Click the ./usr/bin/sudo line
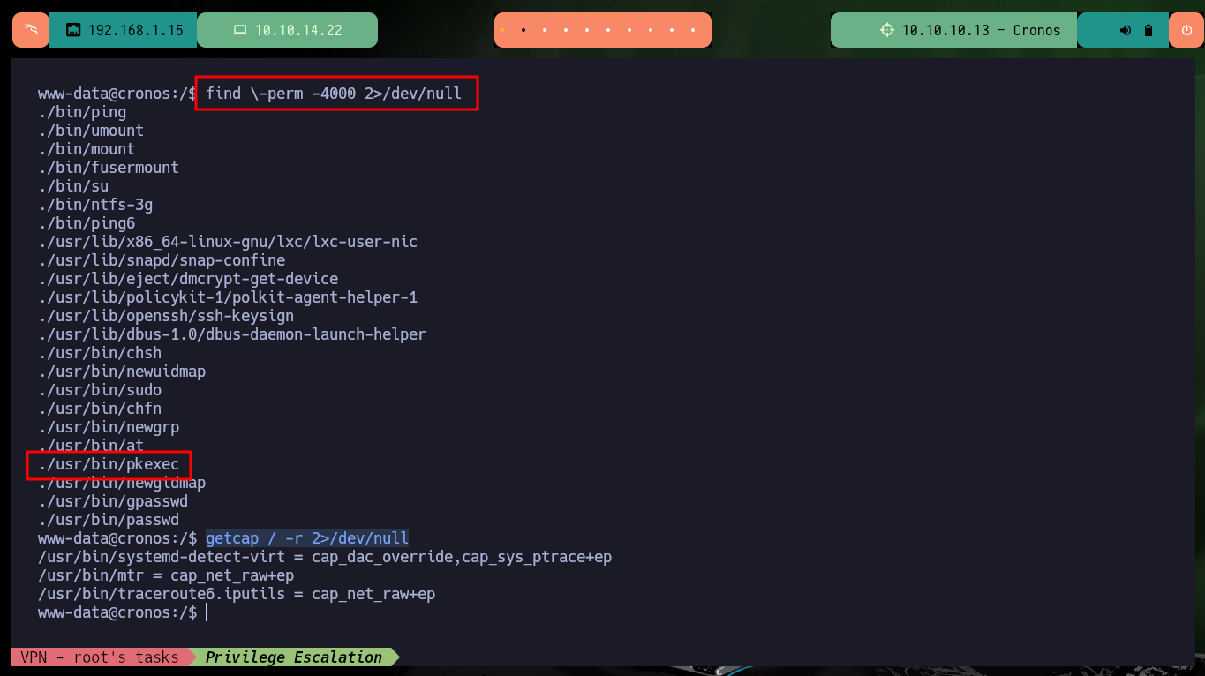 pyautogui.click(x=100, y=390)
